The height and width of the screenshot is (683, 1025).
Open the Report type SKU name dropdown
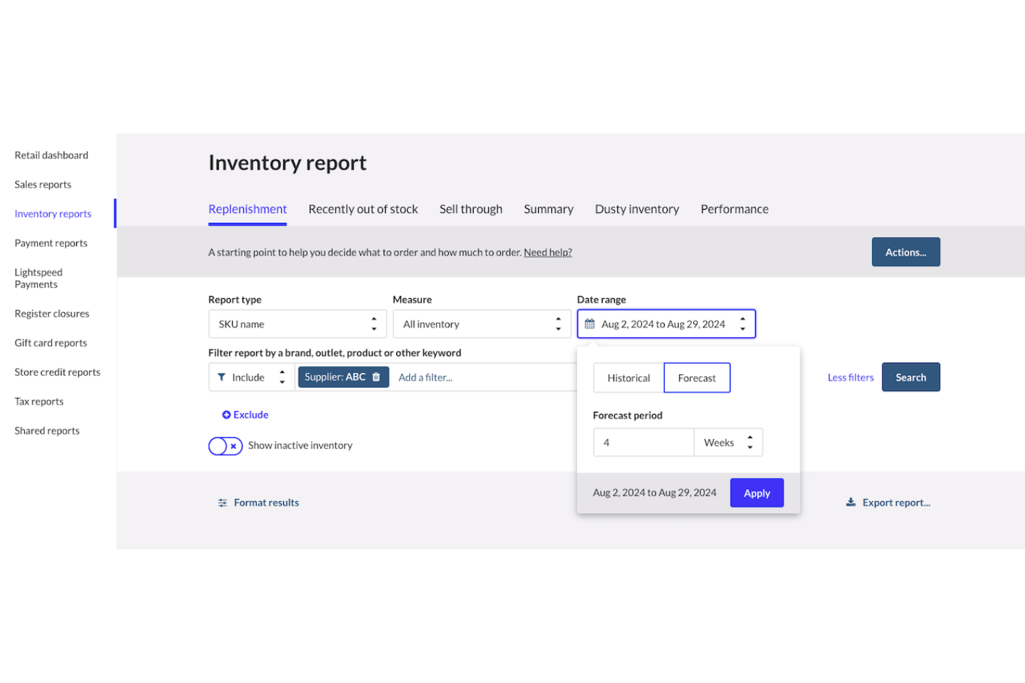point(297,324)
